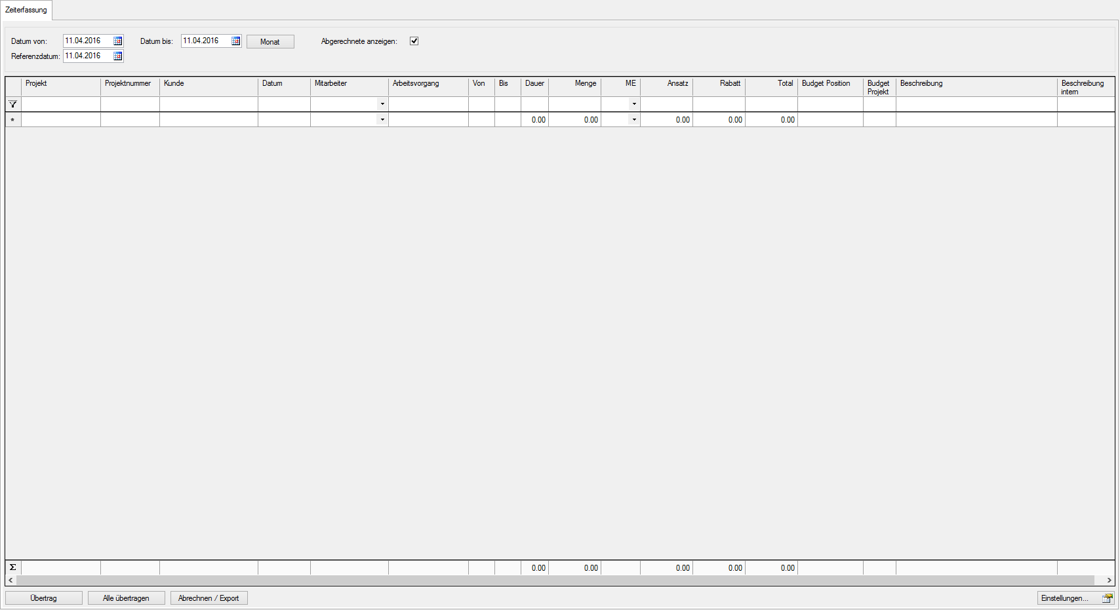Click the sum sigma icon in footer
The image size is (1120, 610).
tap(12, 567)
